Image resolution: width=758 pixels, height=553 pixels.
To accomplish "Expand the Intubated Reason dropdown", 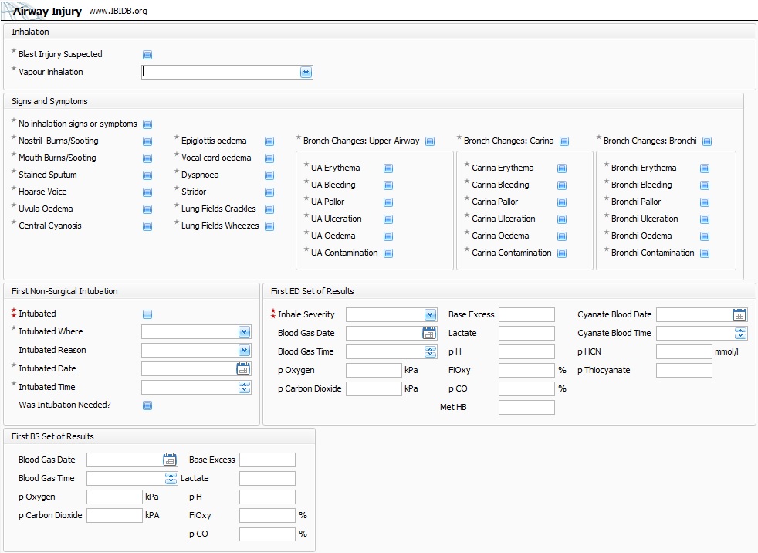I will [x=244, y=351].
